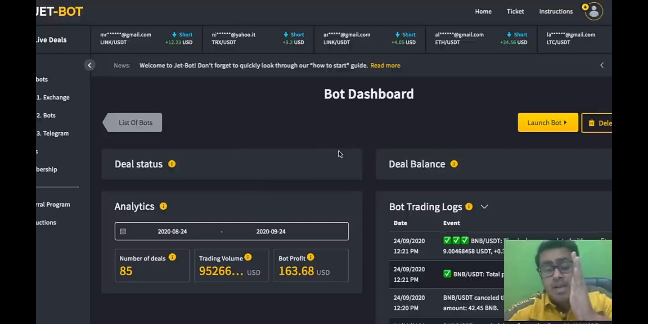Click the TRX/USDT live deal card

pos(258,38)
